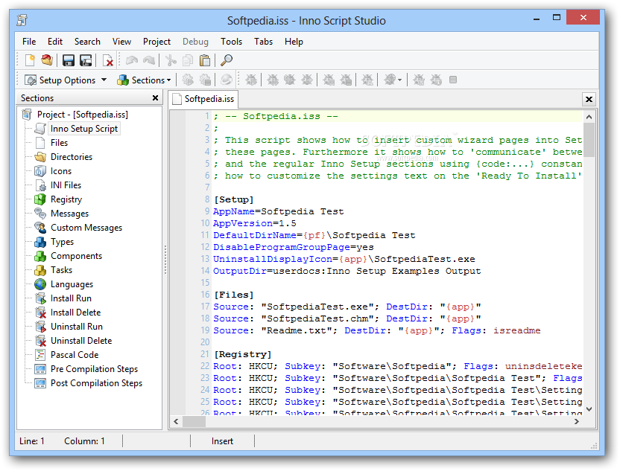The image size is (620, 471).
Task: Expand the bug target dropdown arrow
Action: (x=399, y=80)
